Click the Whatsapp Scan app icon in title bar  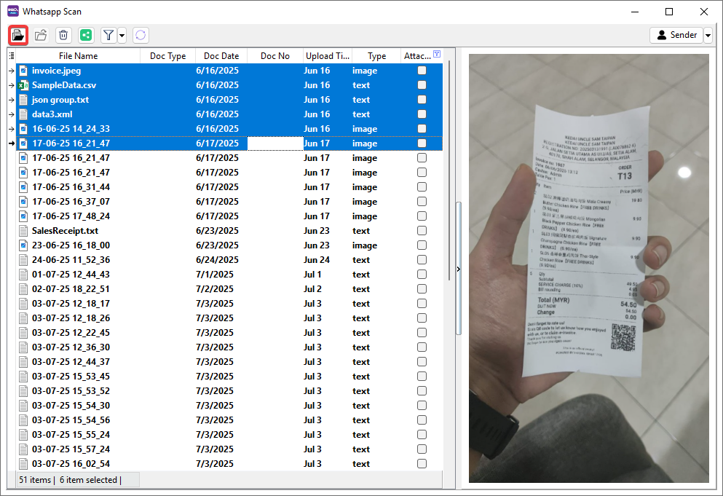pos(13,11)
